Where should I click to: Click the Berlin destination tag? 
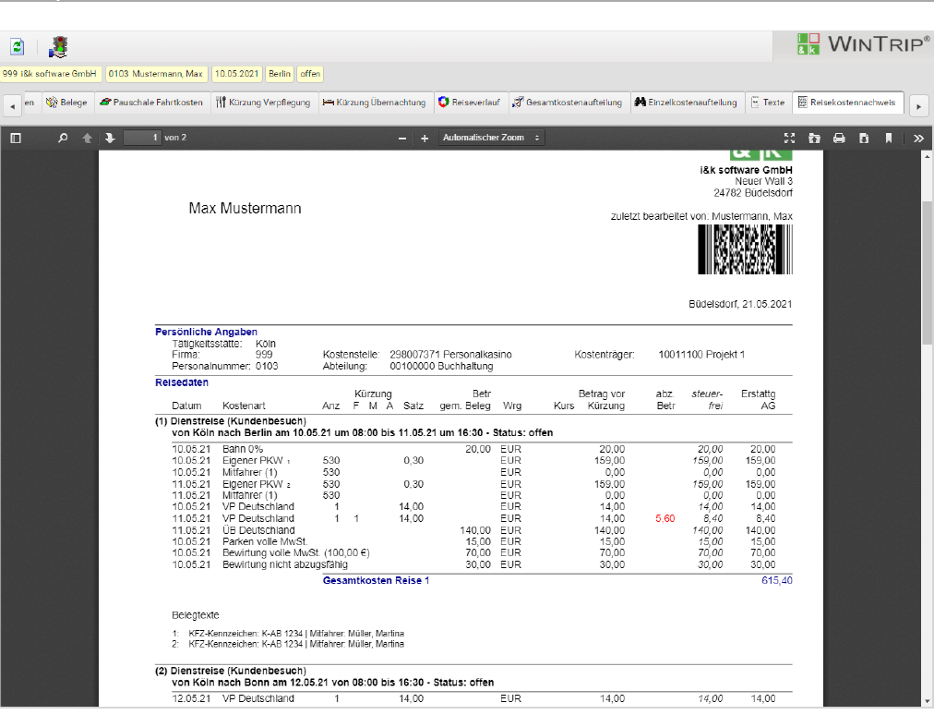click(x=280, y=74)
